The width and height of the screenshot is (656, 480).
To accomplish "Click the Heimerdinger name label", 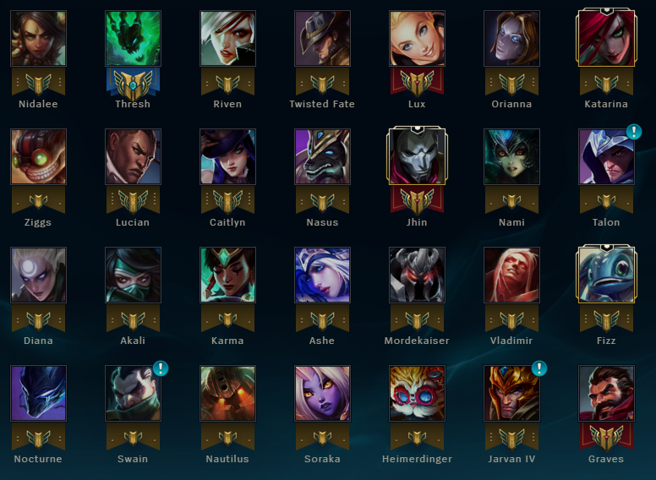I will [x=417, y=459].
